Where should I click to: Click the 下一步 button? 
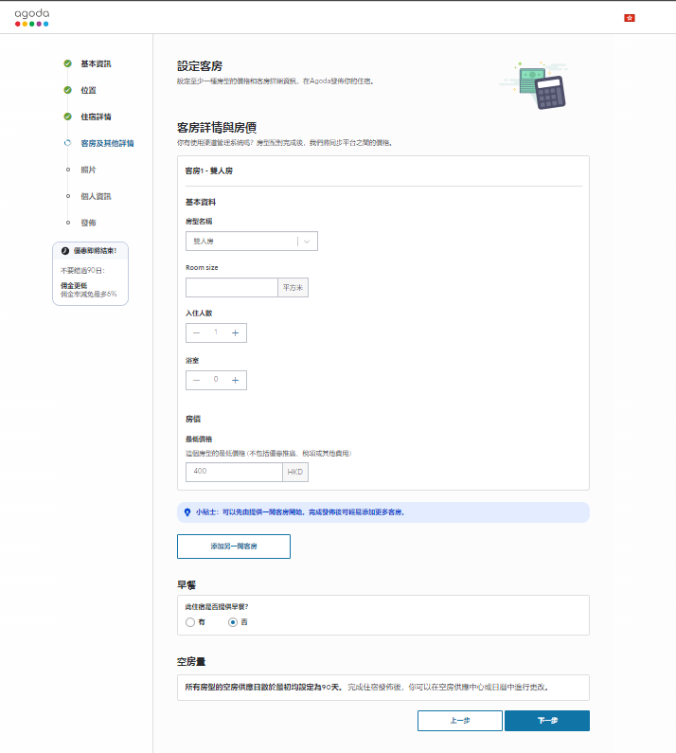(x=546, y=721)
